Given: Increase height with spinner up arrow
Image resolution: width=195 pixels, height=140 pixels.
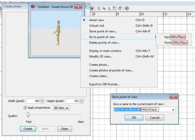Looking at the screenshot, I should pos(81,100).
